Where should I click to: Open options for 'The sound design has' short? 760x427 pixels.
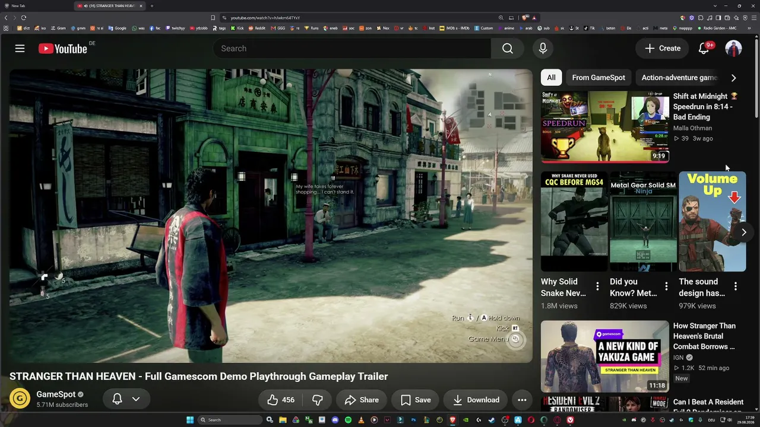click(735, 286)
